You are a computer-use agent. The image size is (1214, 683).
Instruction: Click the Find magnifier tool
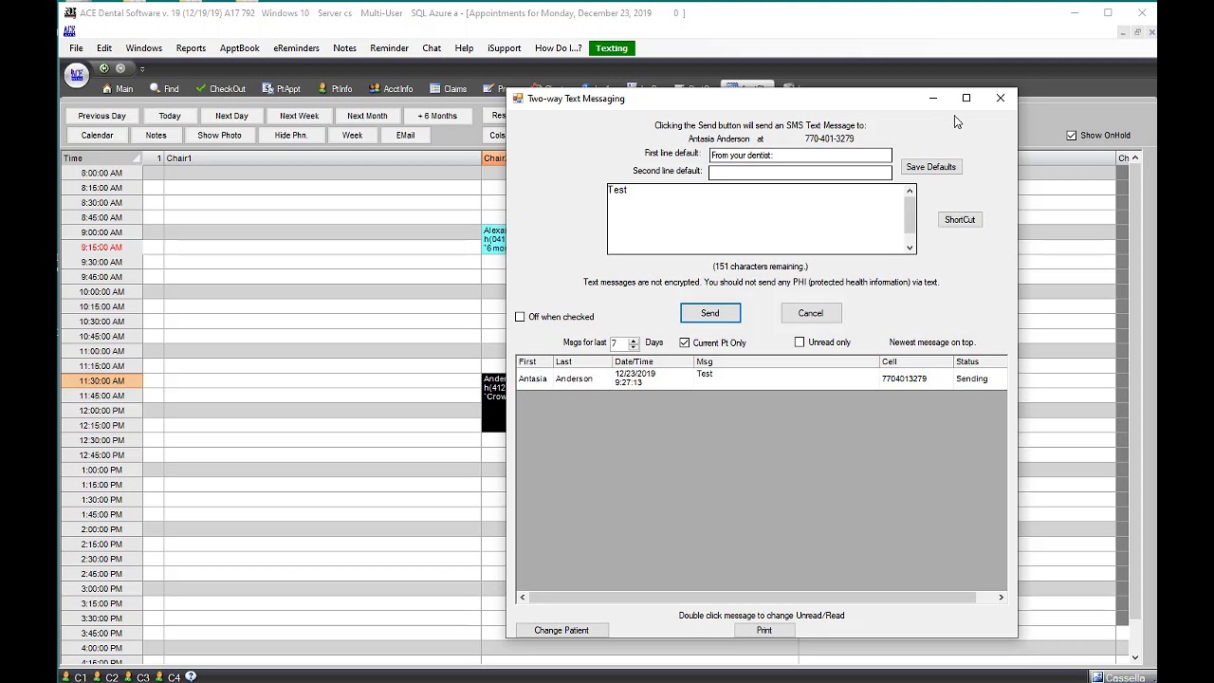[164, 89]
